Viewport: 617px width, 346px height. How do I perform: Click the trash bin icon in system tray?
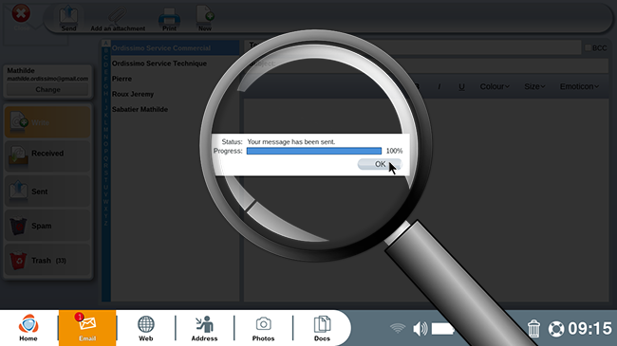tap(533, 328)
